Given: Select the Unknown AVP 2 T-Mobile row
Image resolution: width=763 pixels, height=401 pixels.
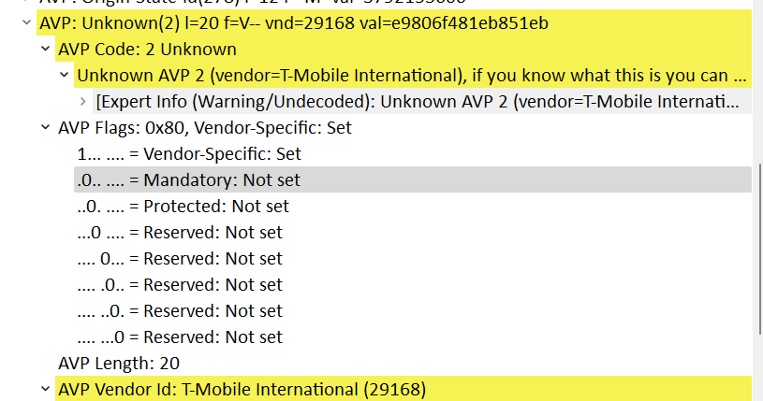Looking at the screenshot, I should click(x=412, y=75).
